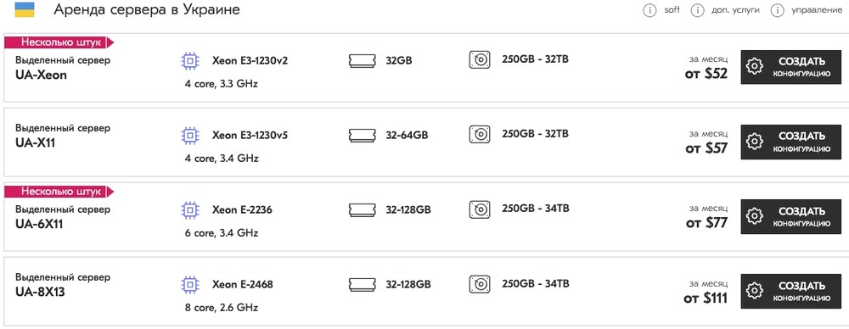The height and width of the screenshot is (329, 849).
Task: Click the Несколько штук badge above UA-6X11
Action: (x=59, y=192)
